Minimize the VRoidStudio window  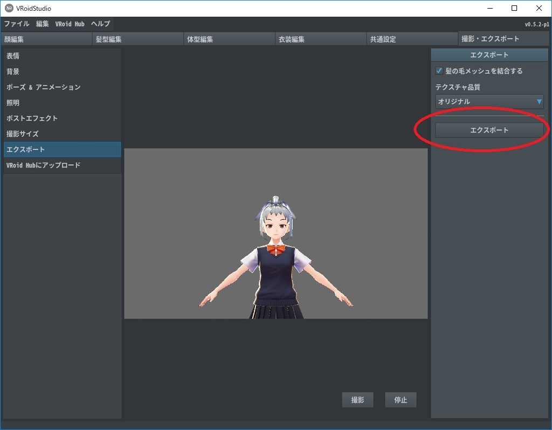point(489,8)
